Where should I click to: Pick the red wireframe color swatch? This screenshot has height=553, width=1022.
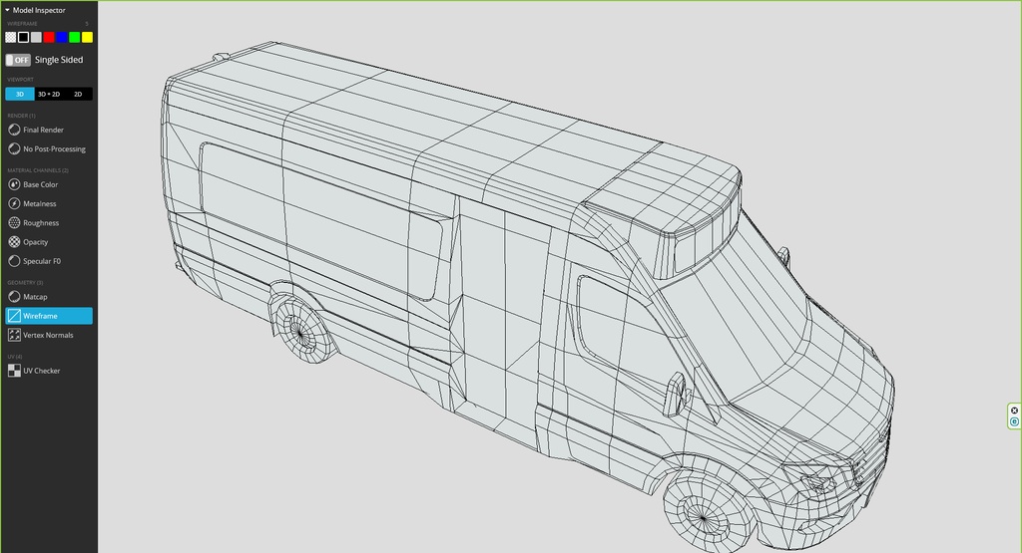49,37
